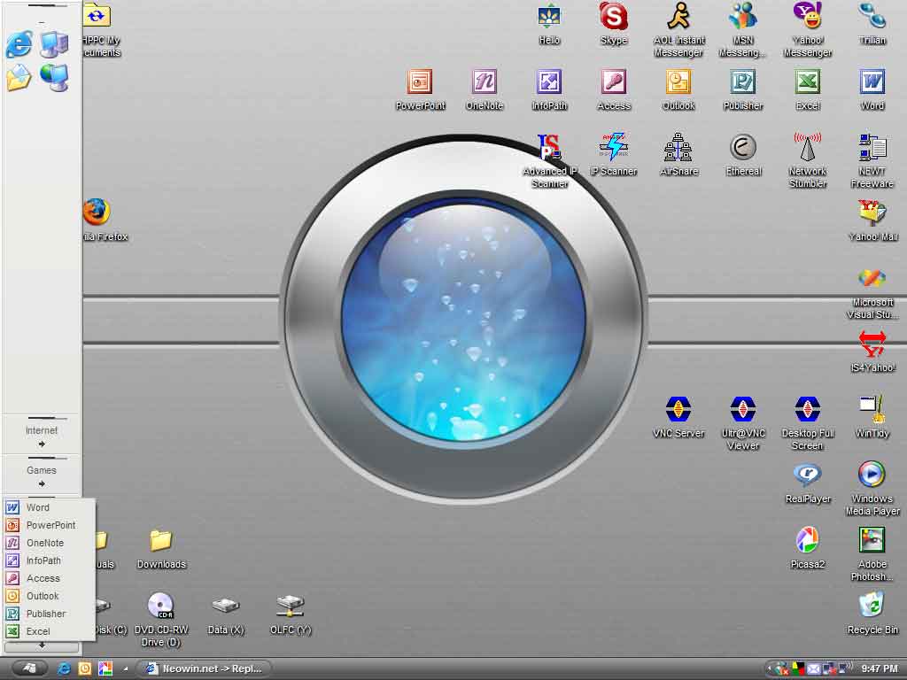Switch to the Neowin.net taskbar window

point(204,668)
